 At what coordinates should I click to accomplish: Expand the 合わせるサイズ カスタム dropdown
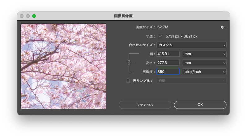(x=191, y=45)
